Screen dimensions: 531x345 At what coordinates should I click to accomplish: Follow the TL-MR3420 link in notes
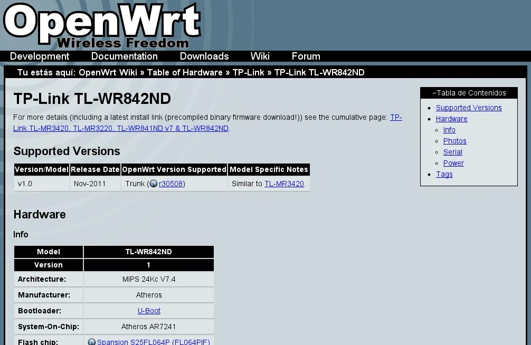[x=284, y=184]
